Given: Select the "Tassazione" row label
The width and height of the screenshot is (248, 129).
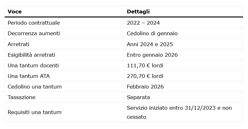Looking at the screenshot, I should (21, 97).
